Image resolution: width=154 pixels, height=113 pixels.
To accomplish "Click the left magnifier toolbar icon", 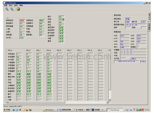I will point(7,9).
